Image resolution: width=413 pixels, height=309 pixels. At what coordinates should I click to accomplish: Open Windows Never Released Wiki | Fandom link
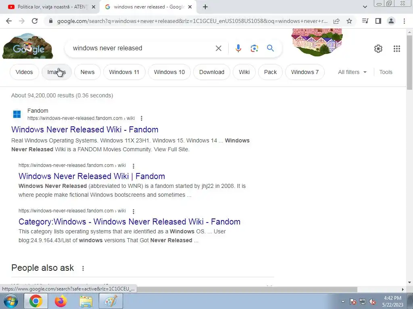[92, 176]
